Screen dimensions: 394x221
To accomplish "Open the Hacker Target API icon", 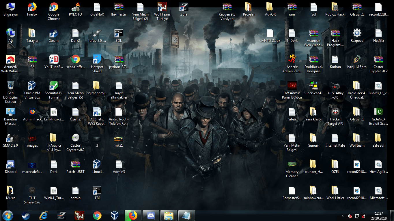I will (335, 116).
